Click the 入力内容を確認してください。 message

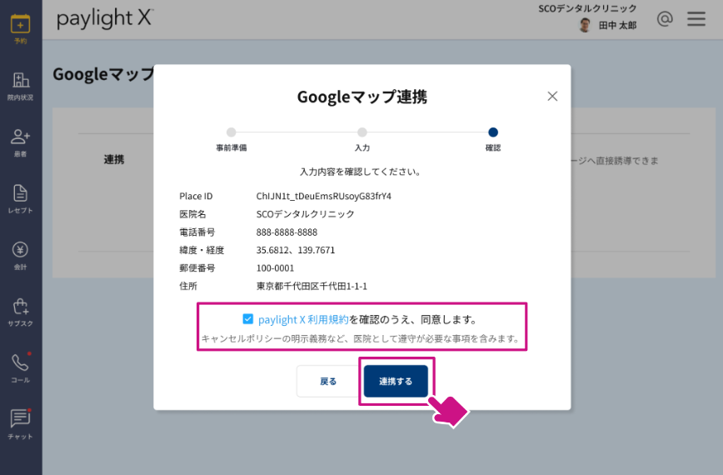pos(361,172)
